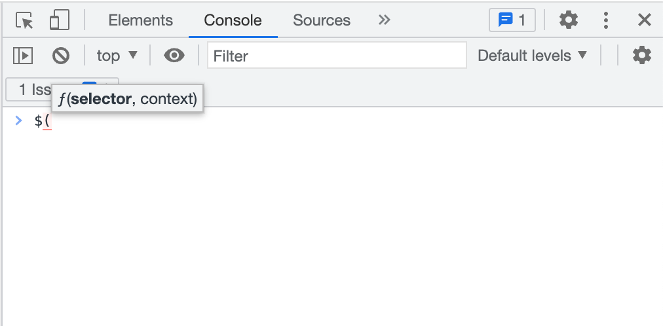Open DevTools settings gear in top bar
The image size is (663, 326).
(569, 20)
